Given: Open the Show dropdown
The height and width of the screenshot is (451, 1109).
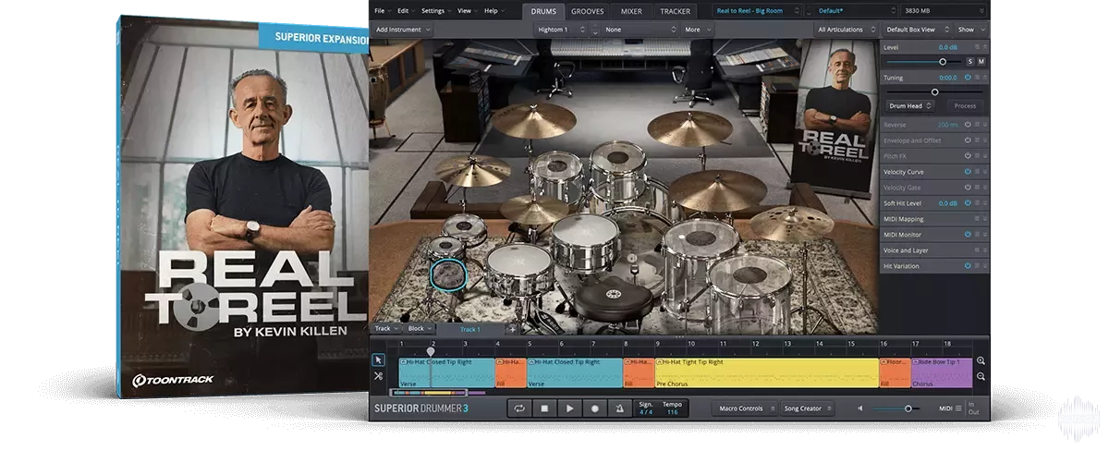Looking at the screenshot, I should [969, 30].
